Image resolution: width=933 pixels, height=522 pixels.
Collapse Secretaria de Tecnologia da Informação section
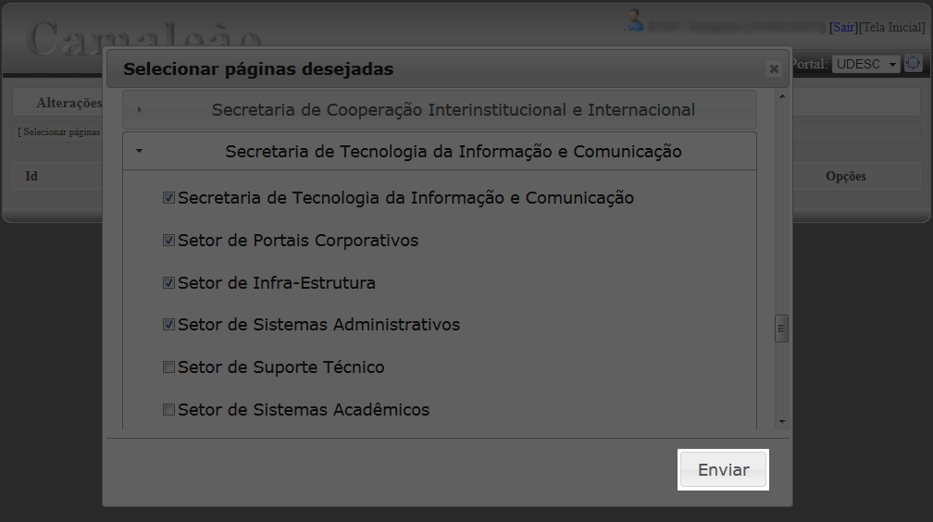click(x=439, y=151)
